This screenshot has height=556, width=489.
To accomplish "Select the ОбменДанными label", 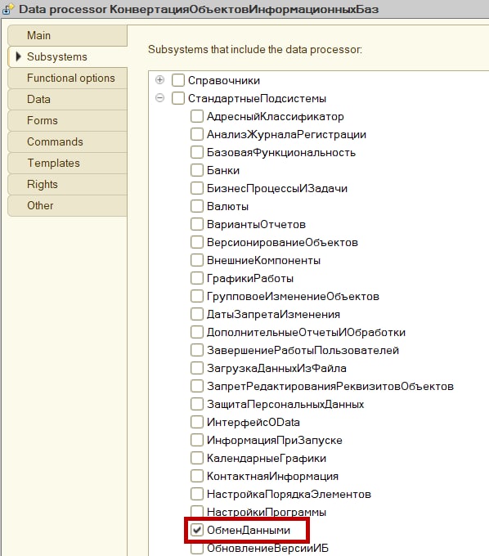I will pyautogui.click(x=249, y=530).
